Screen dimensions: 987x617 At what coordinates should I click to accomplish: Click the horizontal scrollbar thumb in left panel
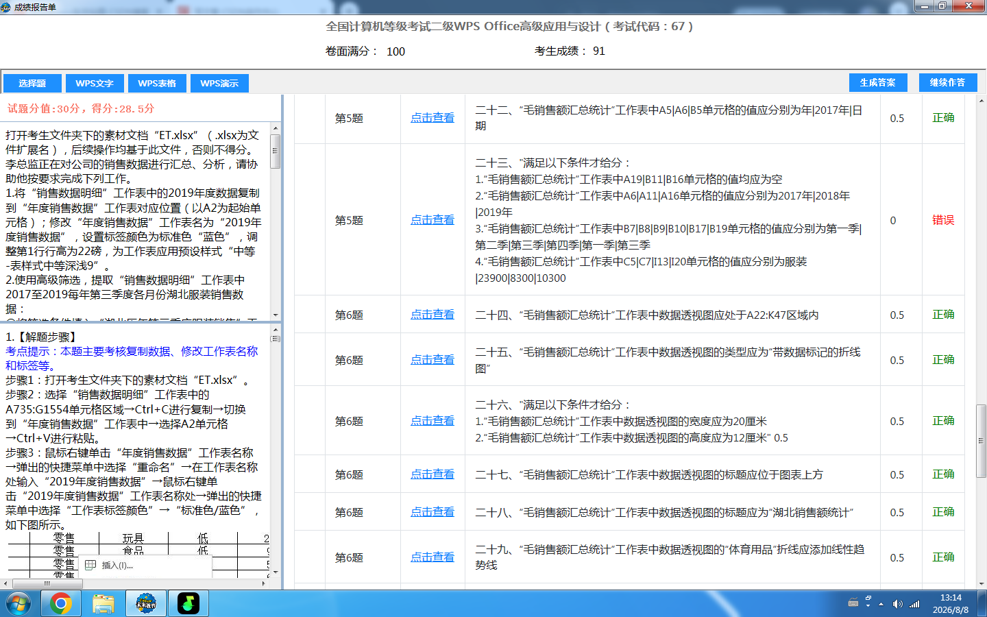[47, 584]
